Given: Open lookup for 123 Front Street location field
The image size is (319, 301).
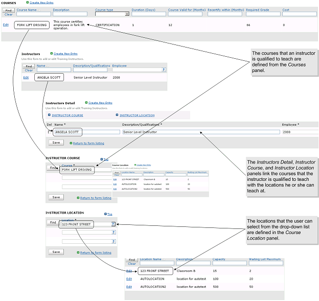Looking at the screenshot, I should click(x=113, y=224).
